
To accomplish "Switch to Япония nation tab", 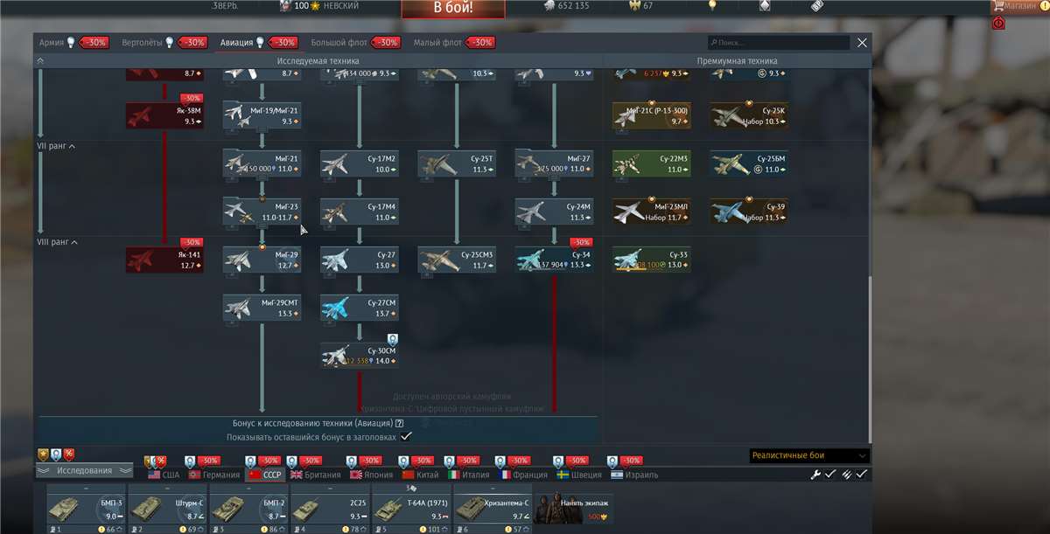I will [x=372, y=475].
